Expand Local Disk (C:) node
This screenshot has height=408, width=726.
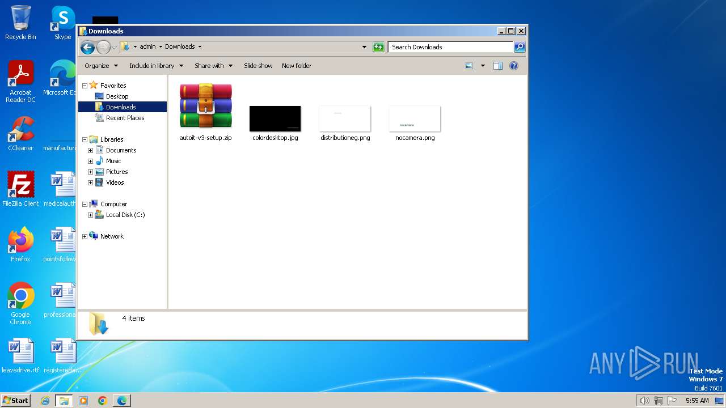pyautogui.click(x=90, y=215)
